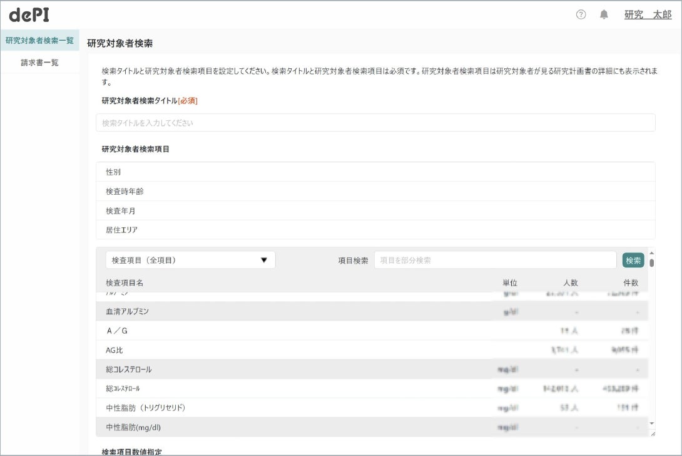Select the A／G row

tap(372, 331)
